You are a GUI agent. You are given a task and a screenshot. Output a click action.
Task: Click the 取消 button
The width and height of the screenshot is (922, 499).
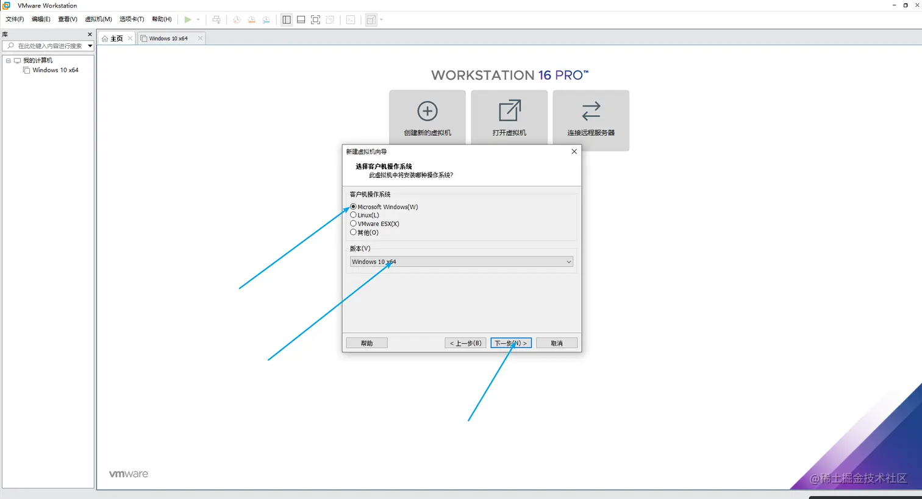tap(557, 343)
